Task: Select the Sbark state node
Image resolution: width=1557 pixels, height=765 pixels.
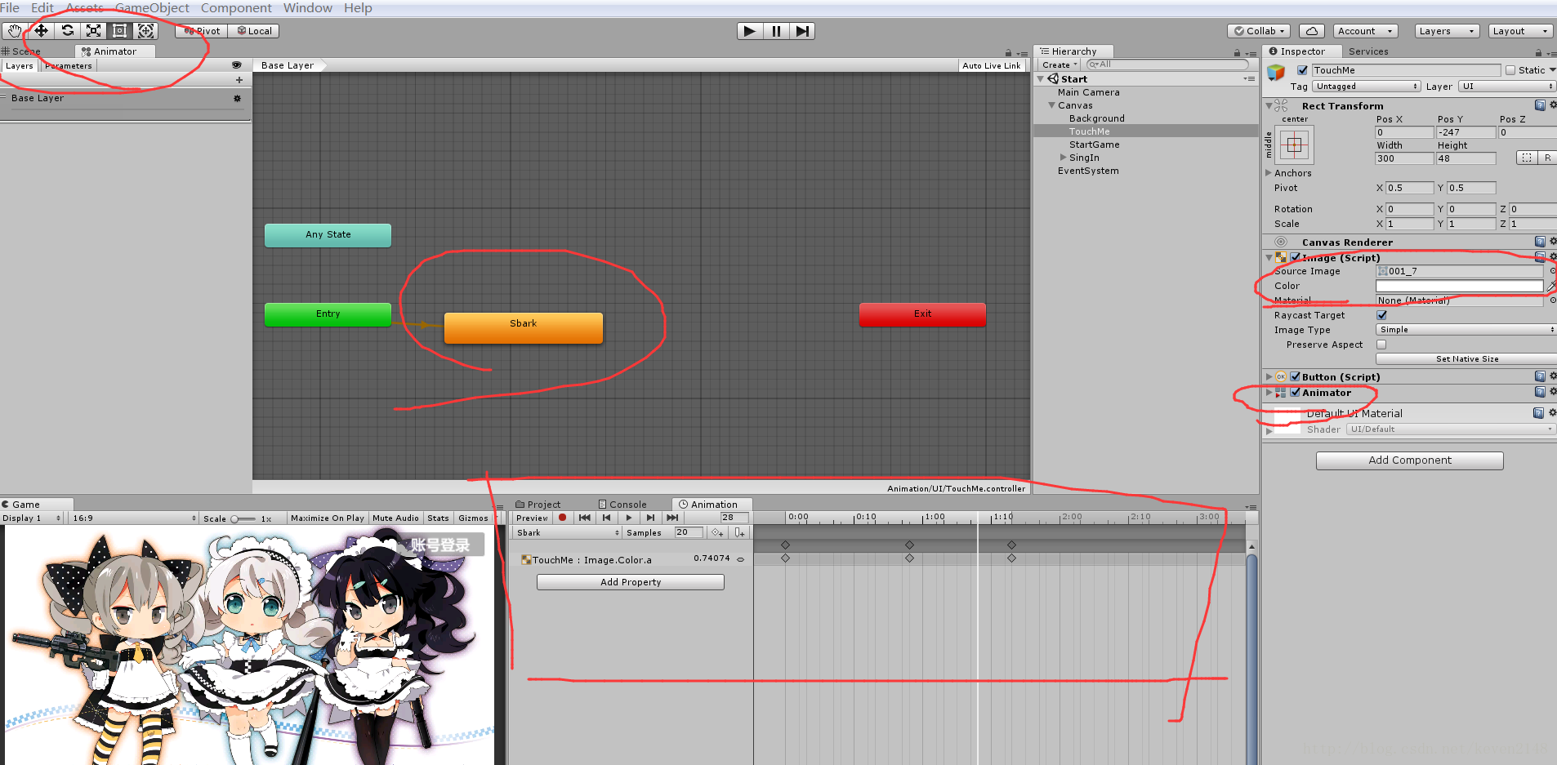Action: tap(524, 327)
